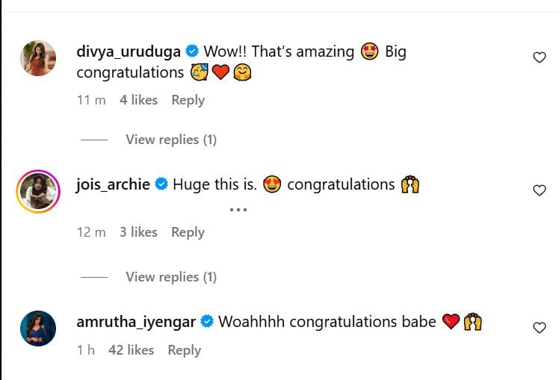Screen dimensions: 559x380
Task: Click the jois_archie username
Action: [113, 184]
